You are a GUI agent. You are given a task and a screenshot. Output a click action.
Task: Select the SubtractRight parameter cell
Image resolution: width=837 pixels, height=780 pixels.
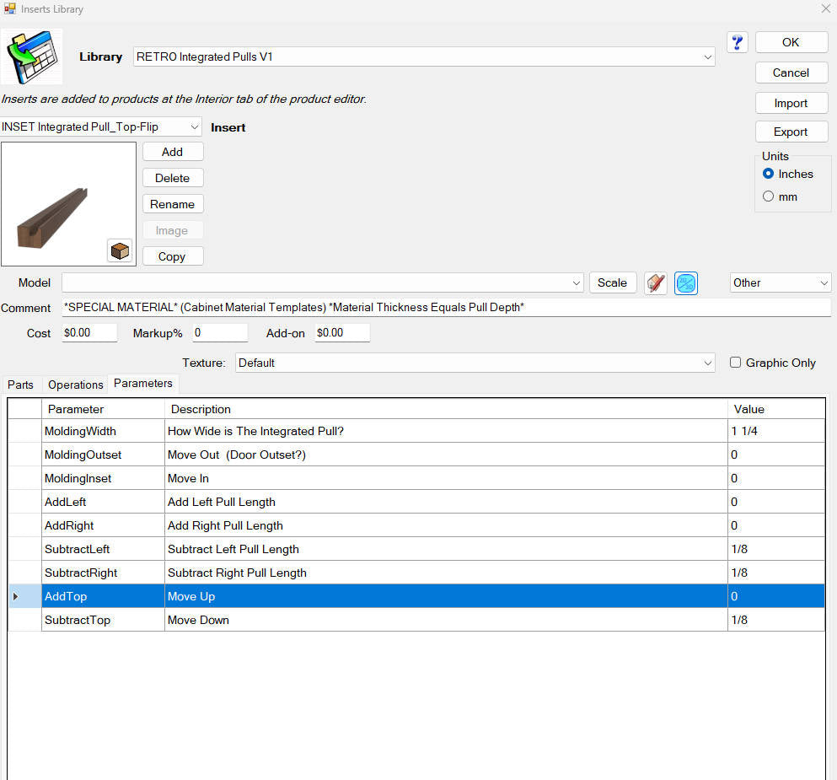coord(103,573)
